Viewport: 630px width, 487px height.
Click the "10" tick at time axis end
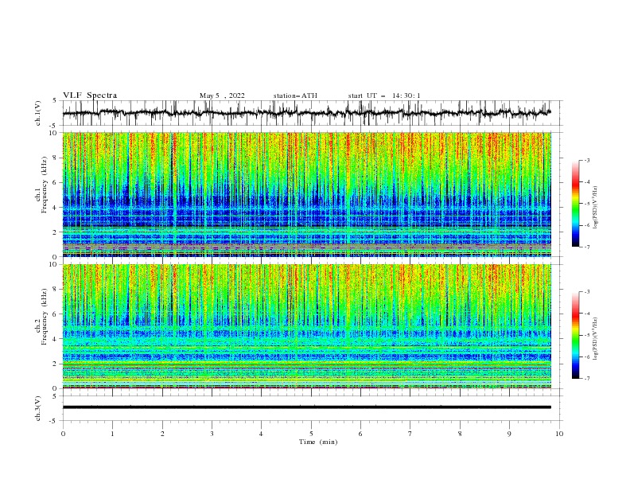pyautogui.click(x=559, y=434)
